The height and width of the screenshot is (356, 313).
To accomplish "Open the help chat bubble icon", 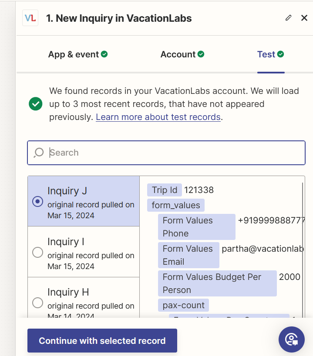I will 291,339.
